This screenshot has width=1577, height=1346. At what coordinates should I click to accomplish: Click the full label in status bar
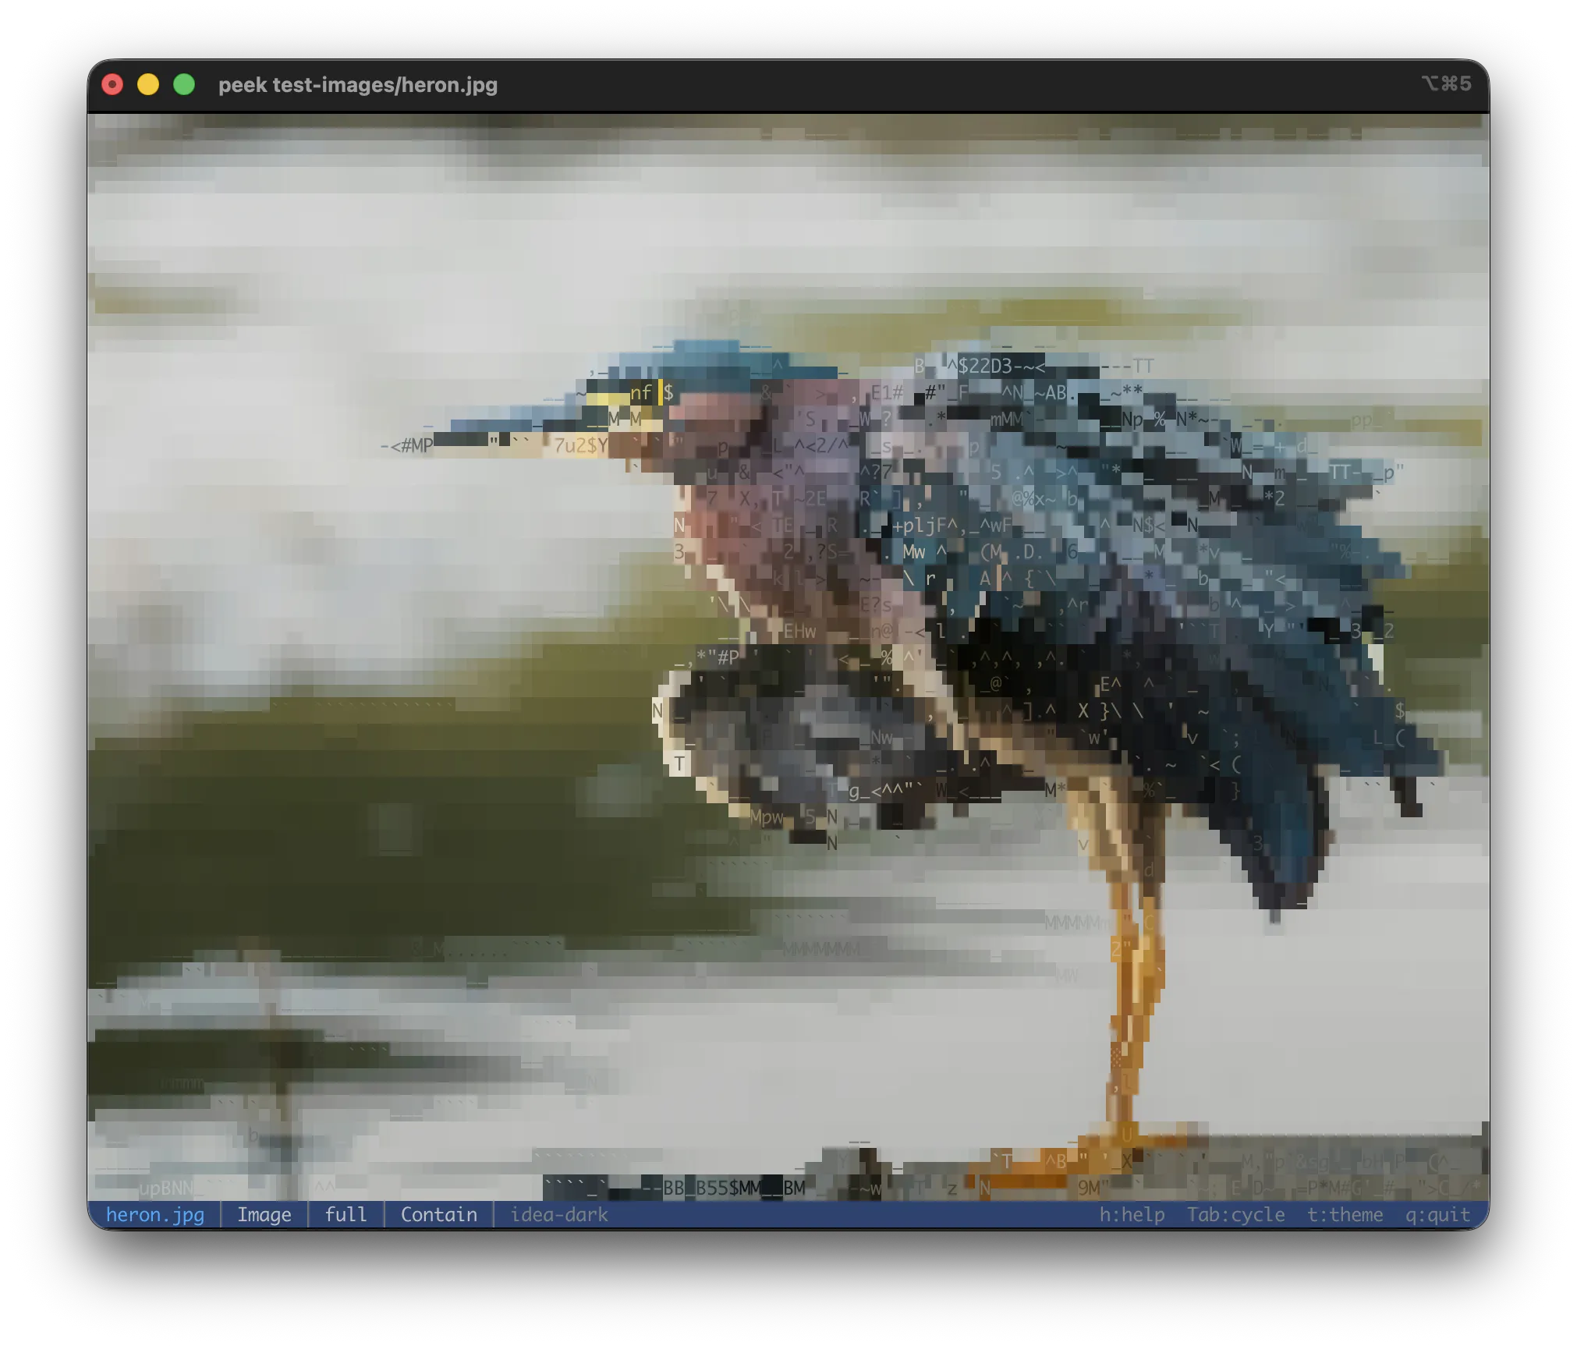tap(346, 1214)
